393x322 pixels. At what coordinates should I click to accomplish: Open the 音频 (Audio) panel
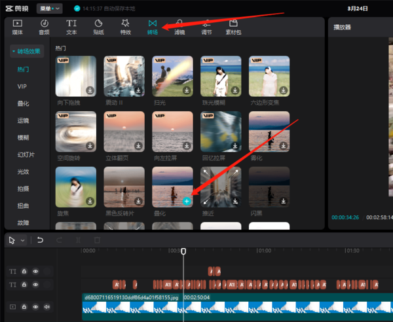(x=44, y=26)
